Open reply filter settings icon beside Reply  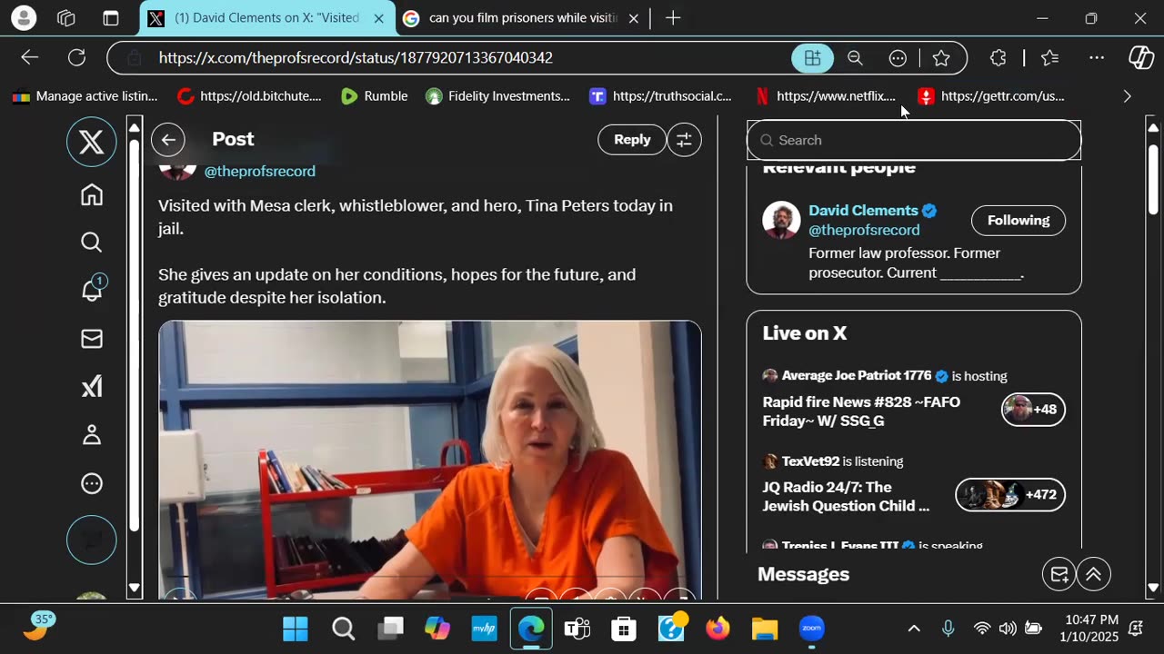click(684, 140)
